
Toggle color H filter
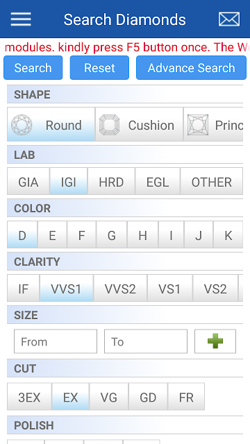142,234
